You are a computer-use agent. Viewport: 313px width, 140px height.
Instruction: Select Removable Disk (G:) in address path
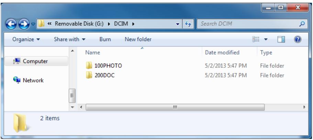[79, 24]
